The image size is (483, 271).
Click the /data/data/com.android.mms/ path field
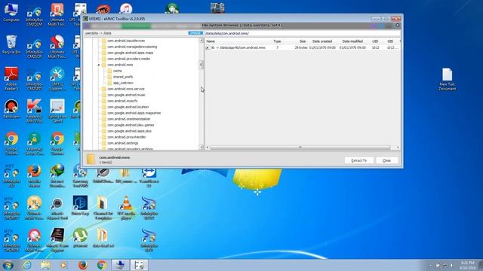tap(302, 33)
